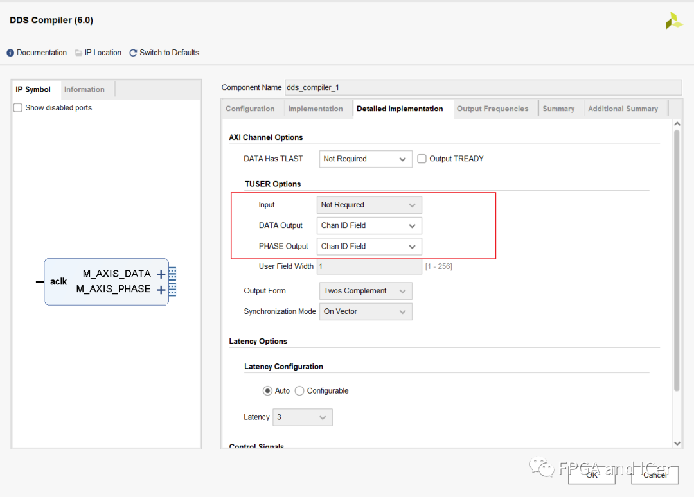This screenshot has height=497, width=694.
Task: Click the Documentation link
Action: coord(42,53)
